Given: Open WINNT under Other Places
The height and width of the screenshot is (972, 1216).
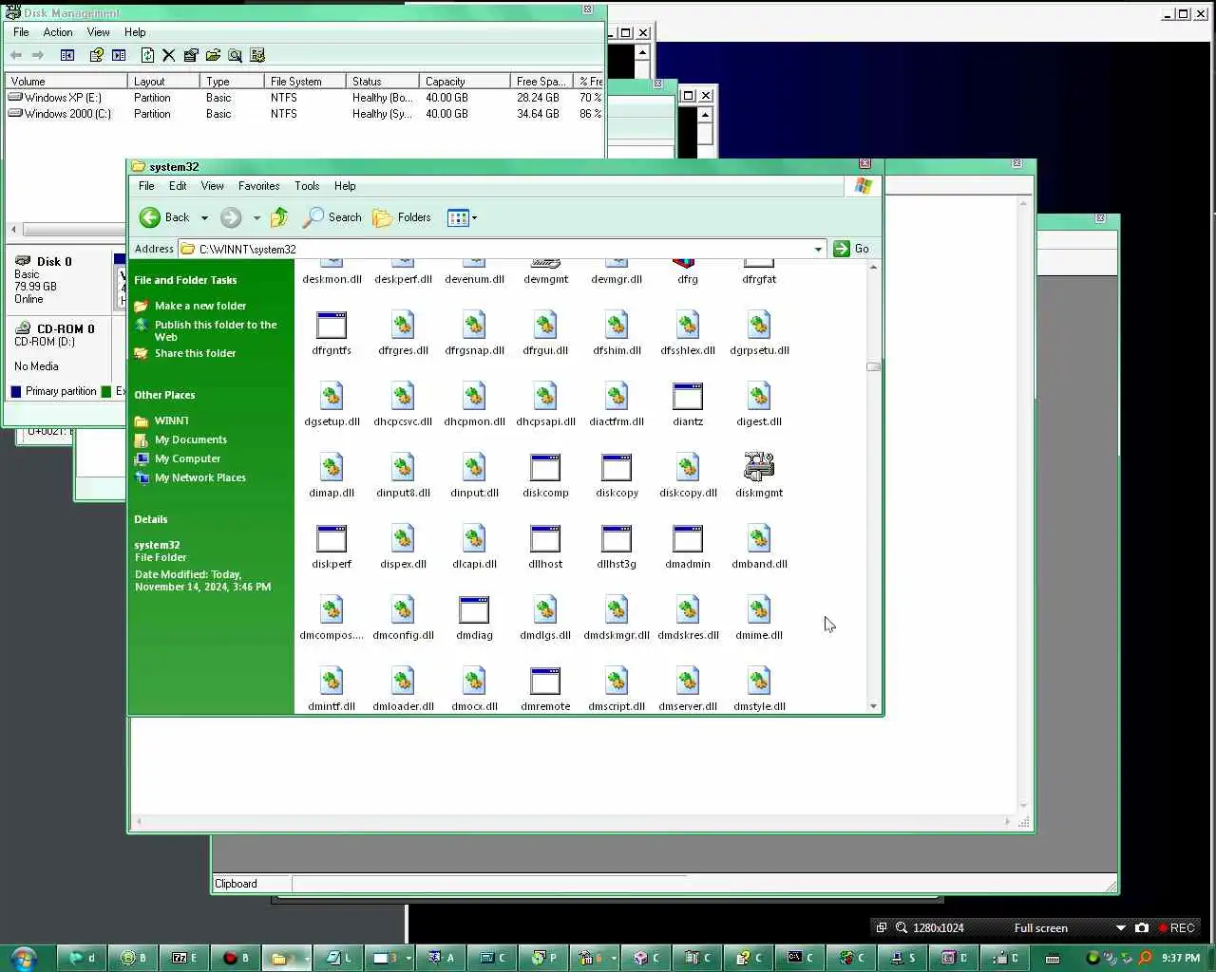Looking at the screenshot, I should (172, 421).
